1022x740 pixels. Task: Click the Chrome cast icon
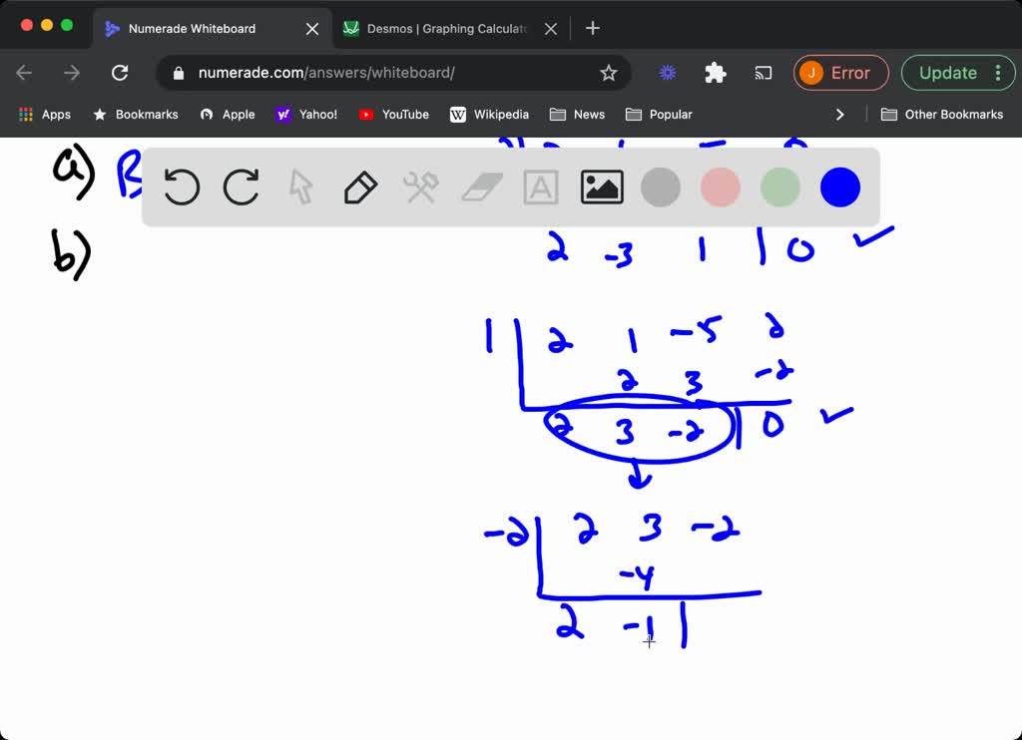tap(764, 73)
